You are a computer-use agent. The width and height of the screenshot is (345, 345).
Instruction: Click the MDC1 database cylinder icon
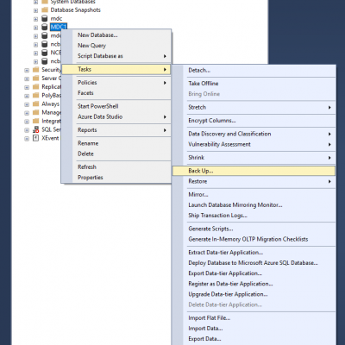45,27
